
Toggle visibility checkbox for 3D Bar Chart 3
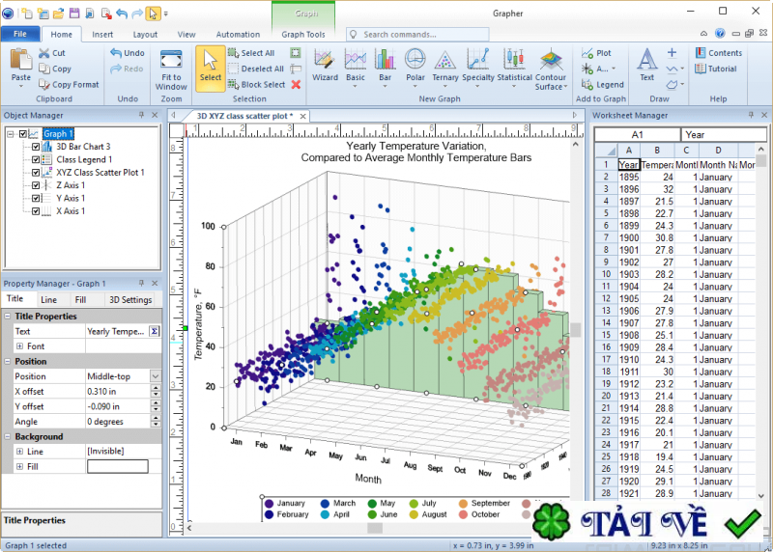coord(36,147)
